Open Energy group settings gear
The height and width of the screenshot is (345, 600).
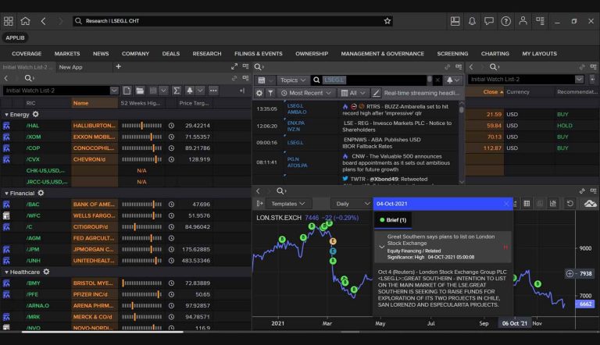click(x=36, y=115)
